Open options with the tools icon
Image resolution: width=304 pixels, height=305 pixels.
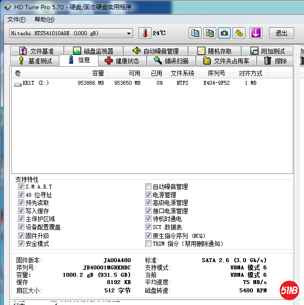click(x=239, y=33)
